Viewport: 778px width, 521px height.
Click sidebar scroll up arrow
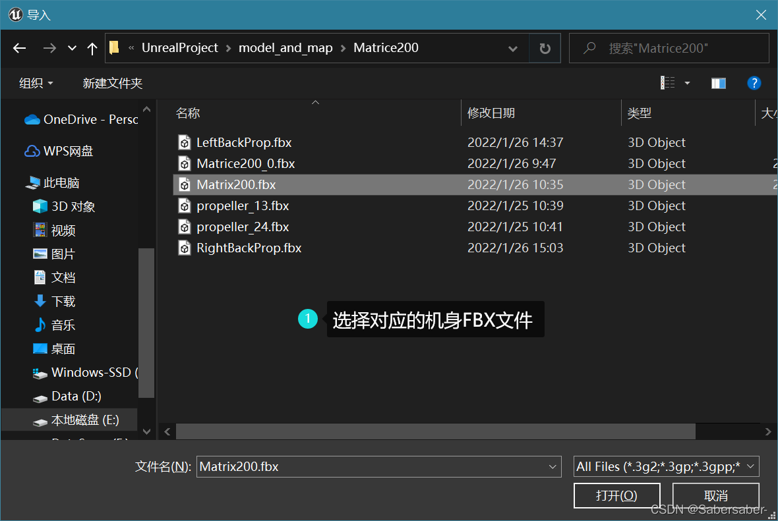pos(146,109)
